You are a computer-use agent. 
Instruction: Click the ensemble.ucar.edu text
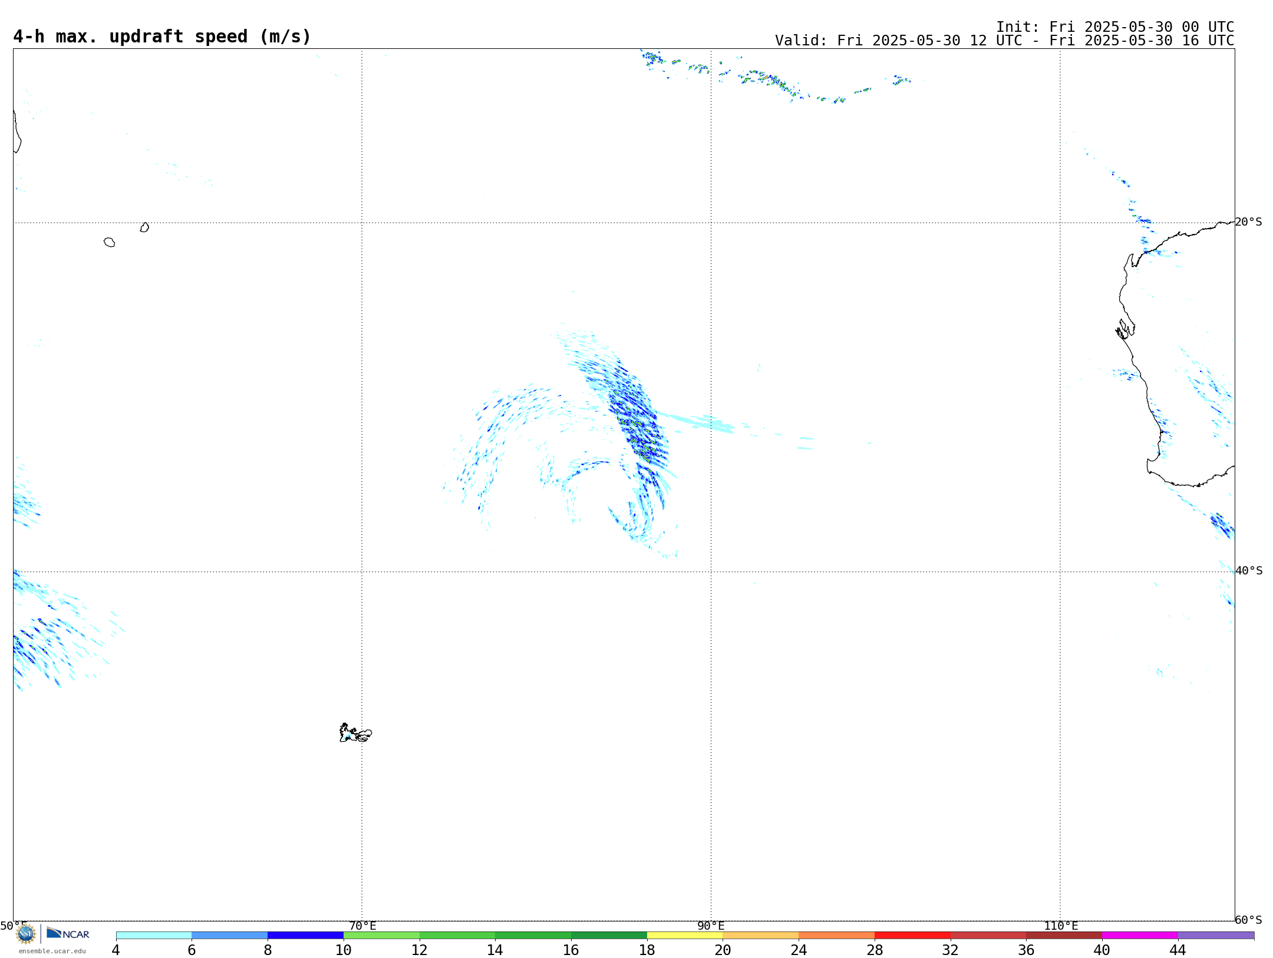[52, 951]
